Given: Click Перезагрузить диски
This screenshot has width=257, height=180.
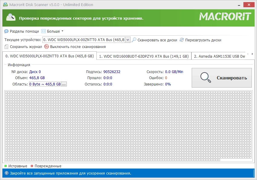Looking at the screenshot, I should 203,40.
